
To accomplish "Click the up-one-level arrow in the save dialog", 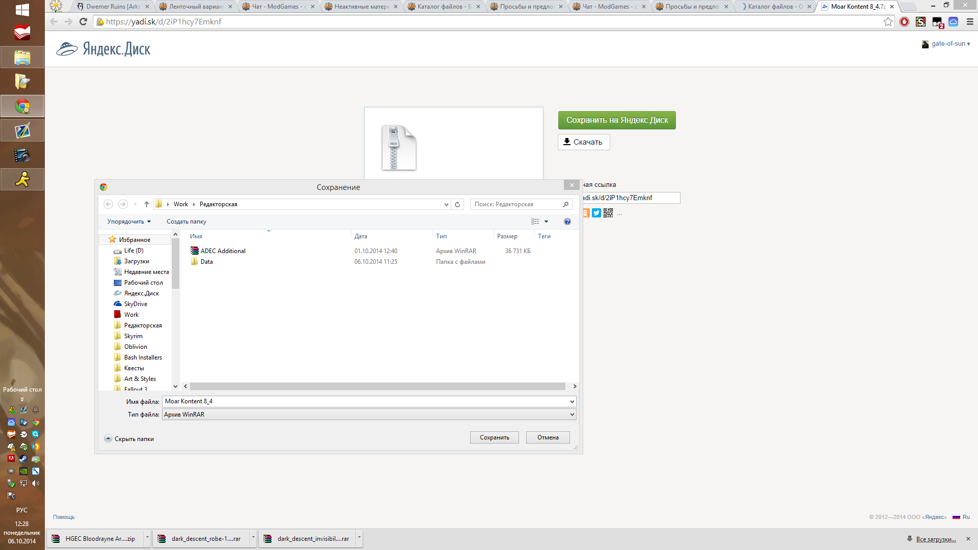I will [147, 204].
